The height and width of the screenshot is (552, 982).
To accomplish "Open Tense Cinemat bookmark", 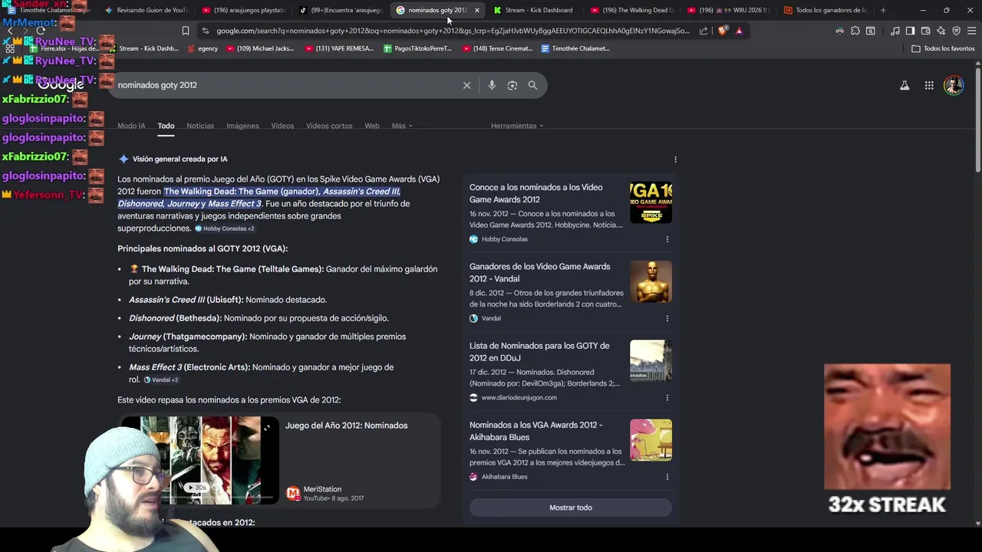I will point(497,48).
